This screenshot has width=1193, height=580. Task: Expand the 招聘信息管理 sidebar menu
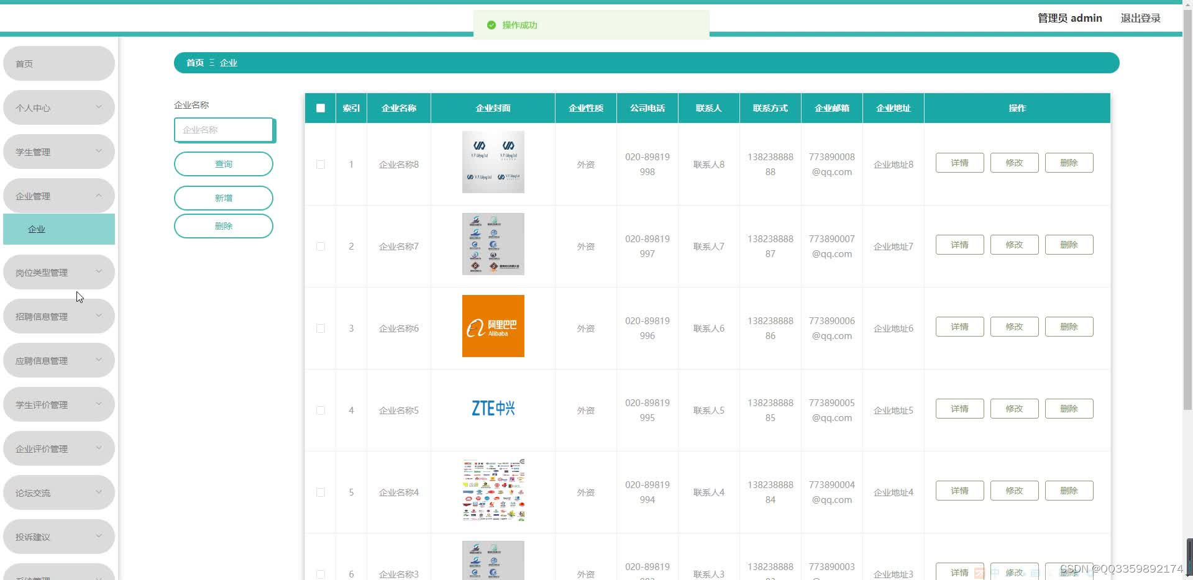pyautogui.click(x=59, y=316)
